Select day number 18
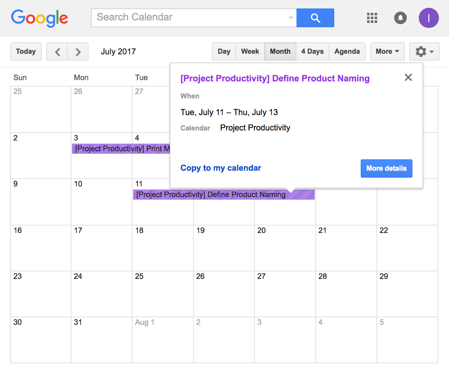This screenshot has height=373, width=449. [x=139, y=230]
